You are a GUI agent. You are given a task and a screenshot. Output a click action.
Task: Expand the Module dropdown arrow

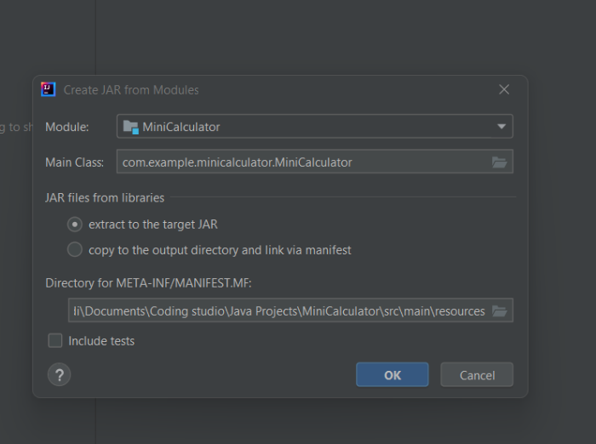(x=501, y=127)
